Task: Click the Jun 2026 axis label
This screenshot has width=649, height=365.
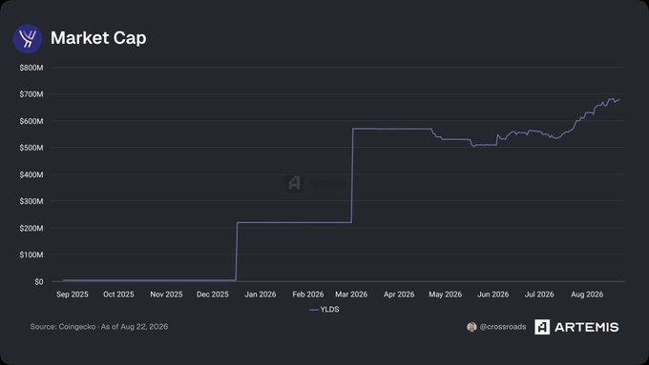Action: point(493,294)
